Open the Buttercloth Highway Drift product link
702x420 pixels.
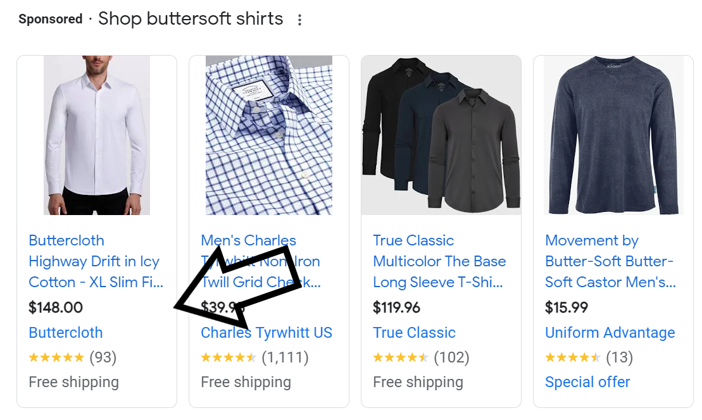point(94,261)
